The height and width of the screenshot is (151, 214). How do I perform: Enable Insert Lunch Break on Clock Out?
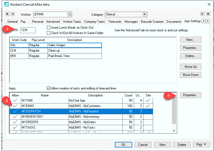(x=49, y=28)
